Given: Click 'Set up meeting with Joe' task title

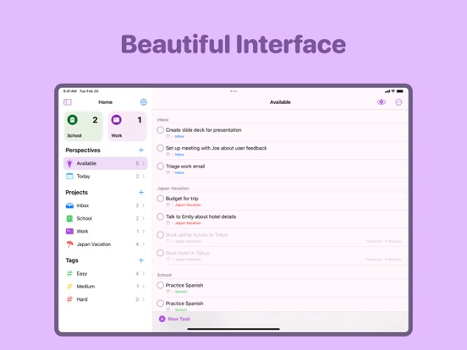Looking at the screenshot, I should pyautogui.click(x=217, y=148).
